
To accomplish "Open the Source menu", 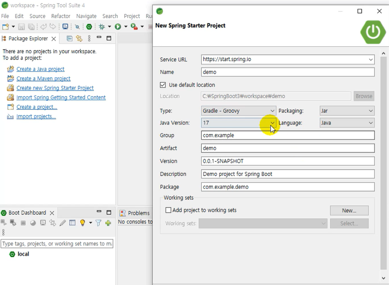I will tap(37, 16).
